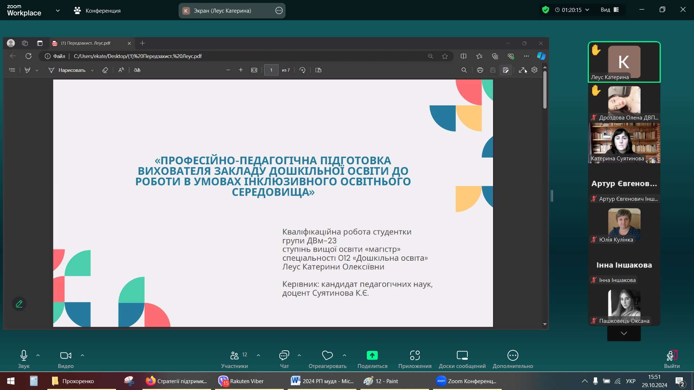Rotate the PDF page
This screenshot has height=390, width=694.
pyautogui.click(x=303, y=70)
